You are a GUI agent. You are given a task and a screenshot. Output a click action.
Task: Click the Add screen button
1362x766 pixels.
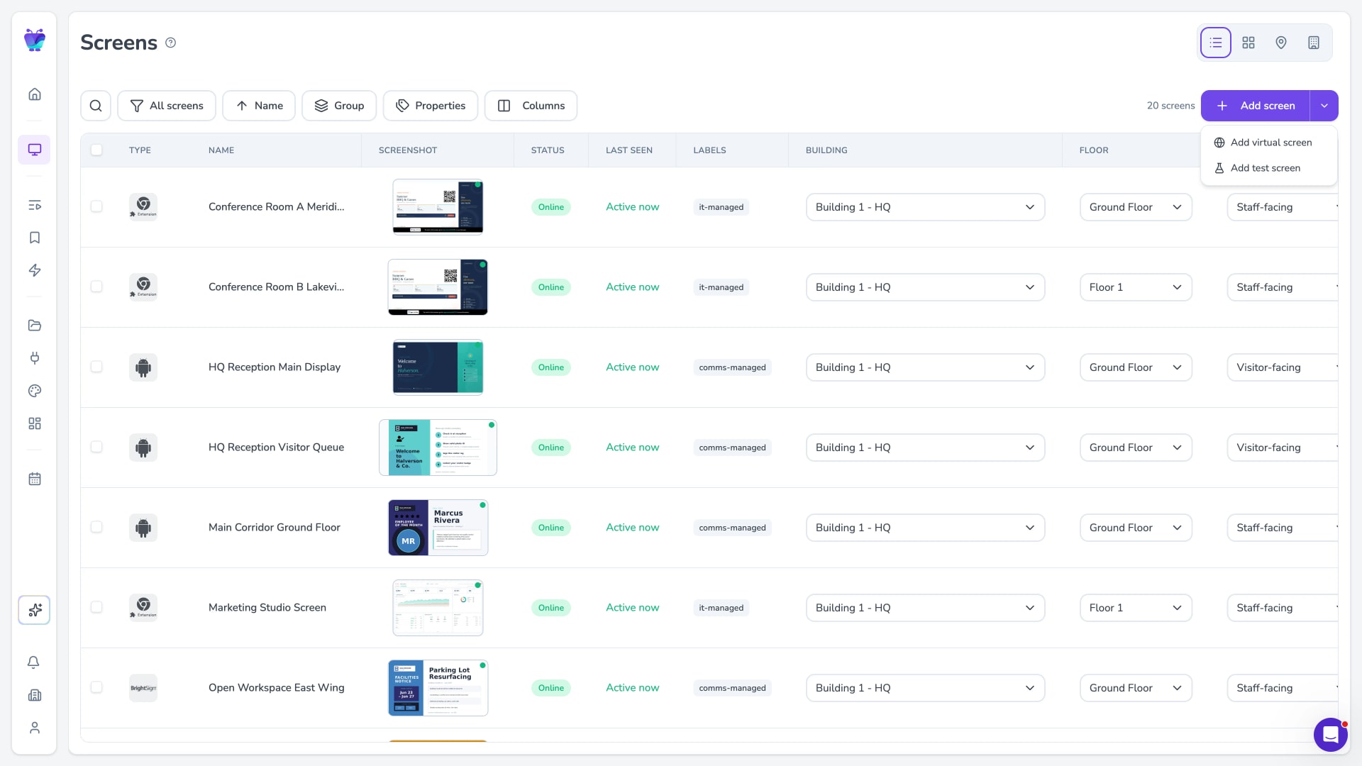1256,106
